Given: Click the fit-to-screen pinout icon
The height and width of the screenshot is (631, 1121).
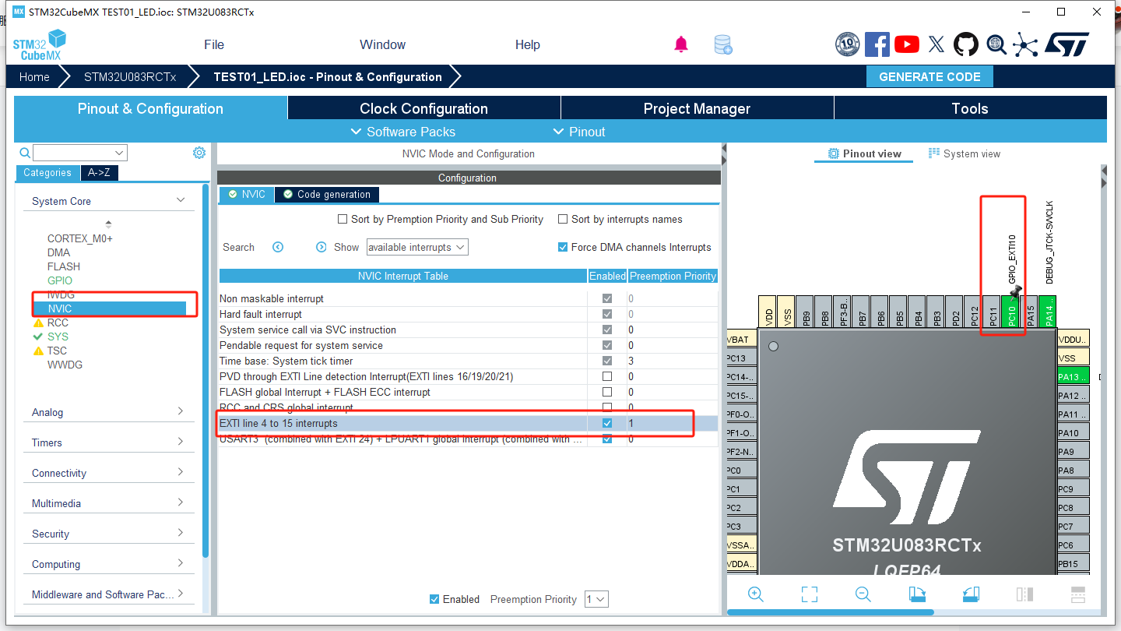Looking at the screenshot, I should (810, 594).
